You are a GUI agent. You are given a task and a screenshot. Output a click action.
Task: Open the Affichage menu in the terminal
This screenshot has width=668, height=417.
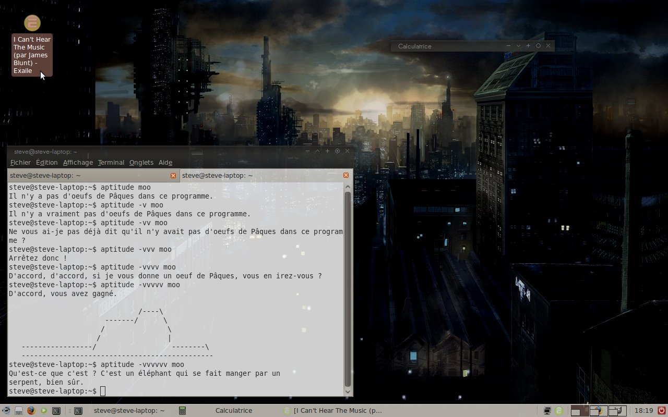78,163
